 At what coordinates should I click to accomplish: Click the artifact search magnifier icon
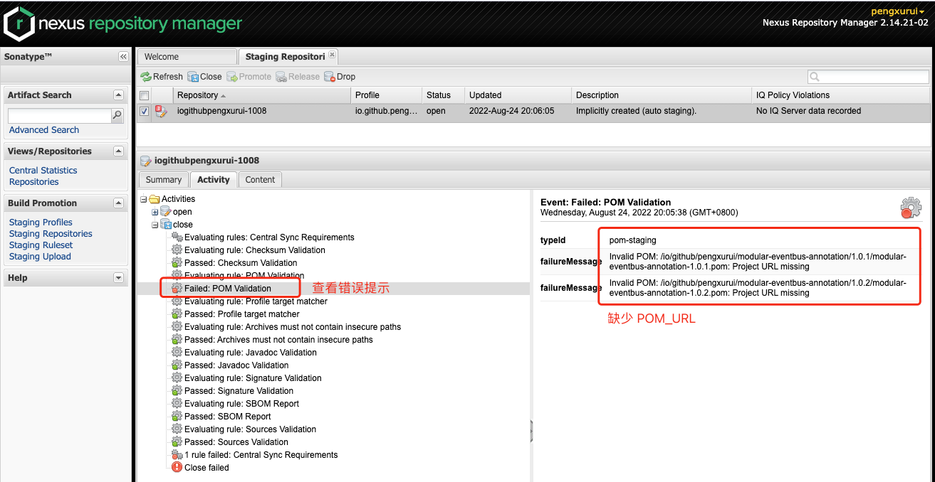click(x=117, y=115)
